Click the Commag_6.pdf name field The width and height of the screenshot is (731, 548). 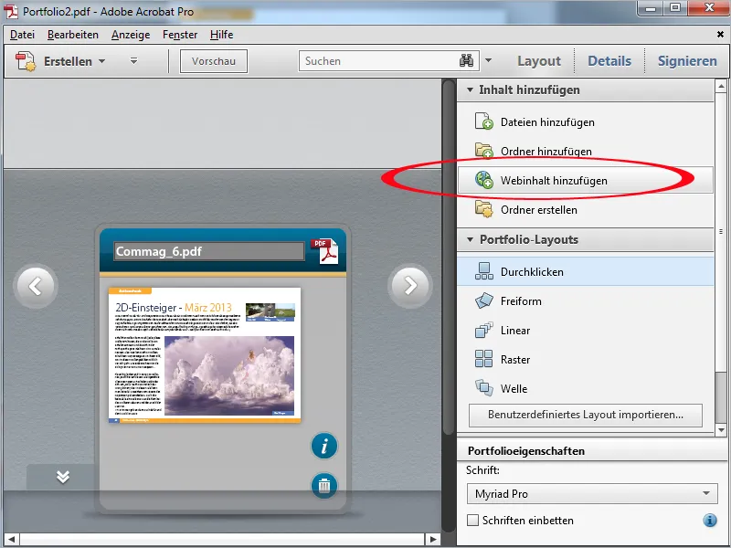point(209,251)
